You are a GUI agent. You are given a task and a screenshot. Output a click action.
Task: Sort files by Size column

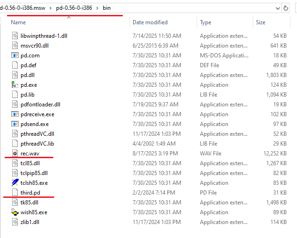[x=261, y=22]
